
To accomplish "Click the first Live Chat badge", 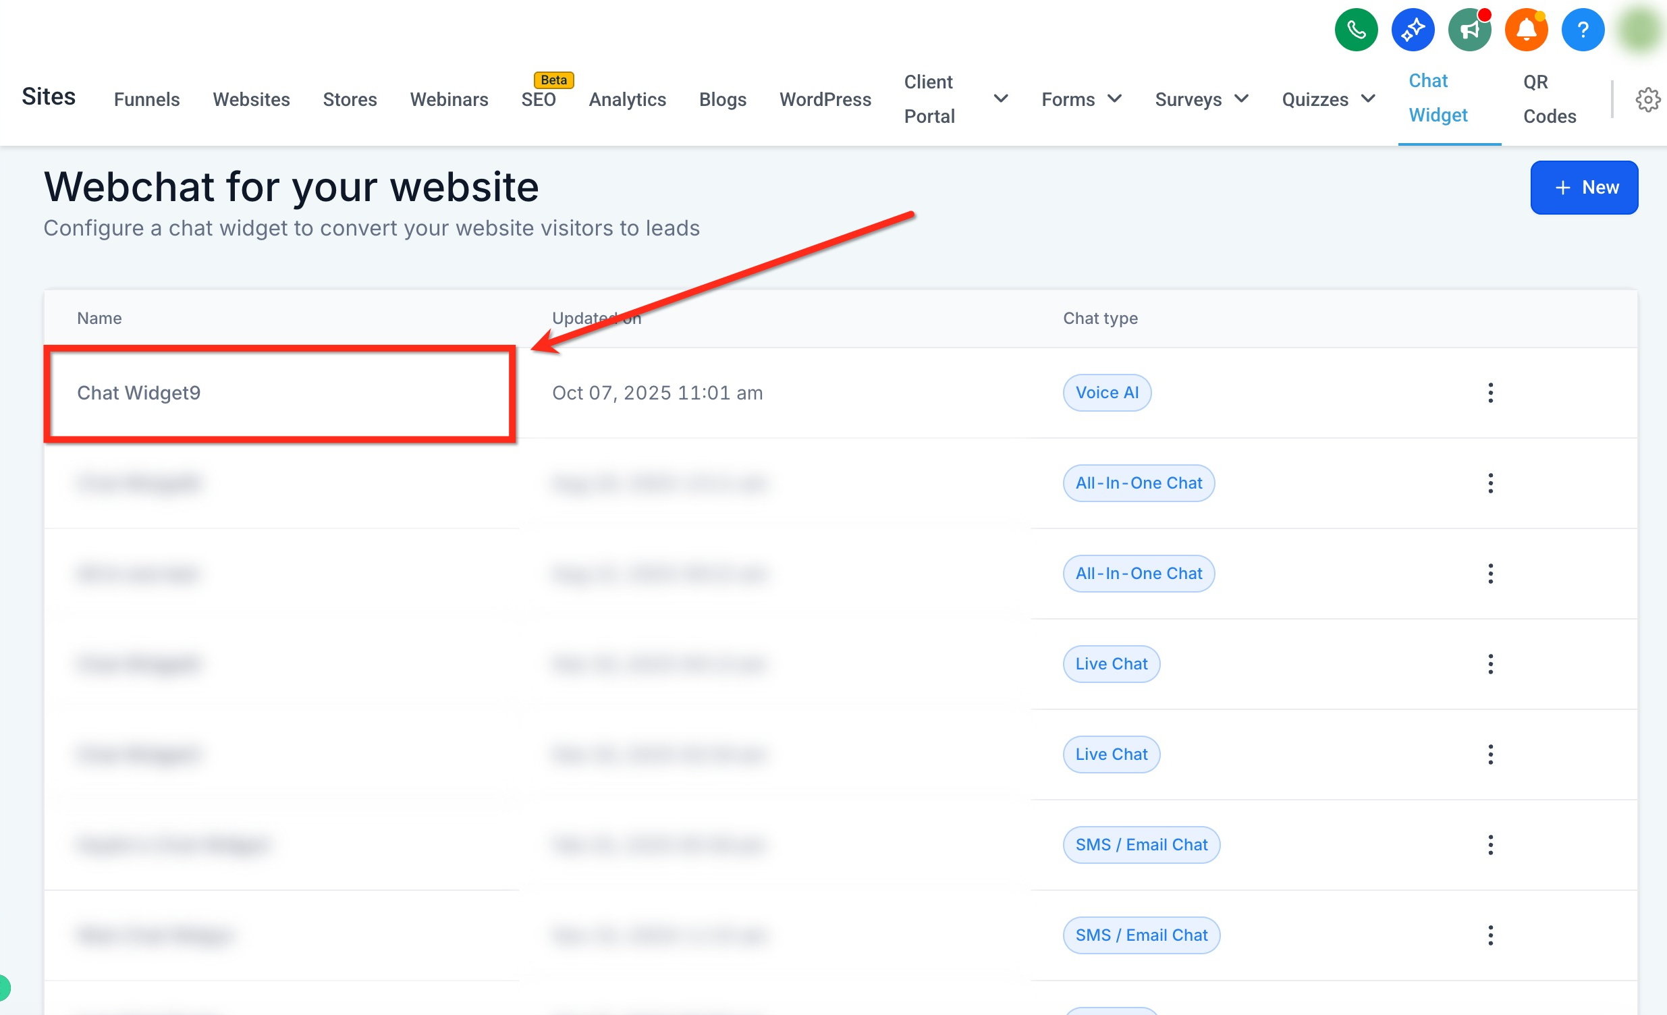I will (1112, 664).
